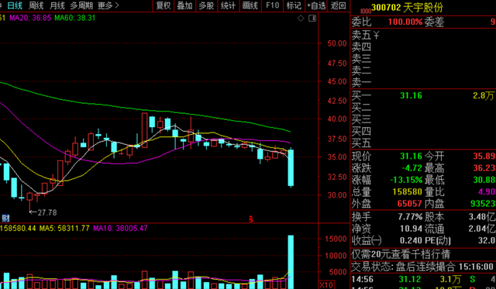The height and width of the screenshot is (289, 496).
Task: Click the 复权 adjustment button
Action: pos(164,5)
